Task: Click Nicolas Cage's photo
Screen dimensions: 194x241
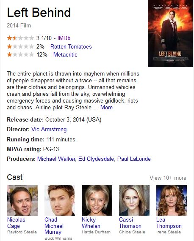Action: tap(22, 200)
